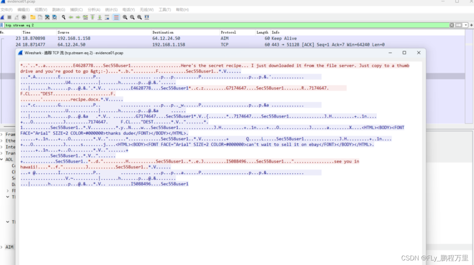
Task: Expand the AIM tree node
Action: (2, 247)
